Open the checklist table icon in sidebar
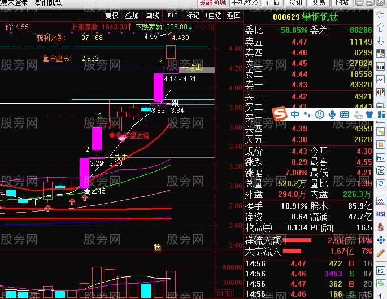The height and width of the screenshot is (299, 387). coord(380,53)
